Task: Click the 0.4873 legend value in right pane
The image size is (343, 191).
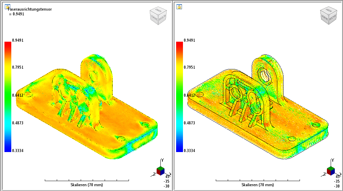Action: [189, 123]
